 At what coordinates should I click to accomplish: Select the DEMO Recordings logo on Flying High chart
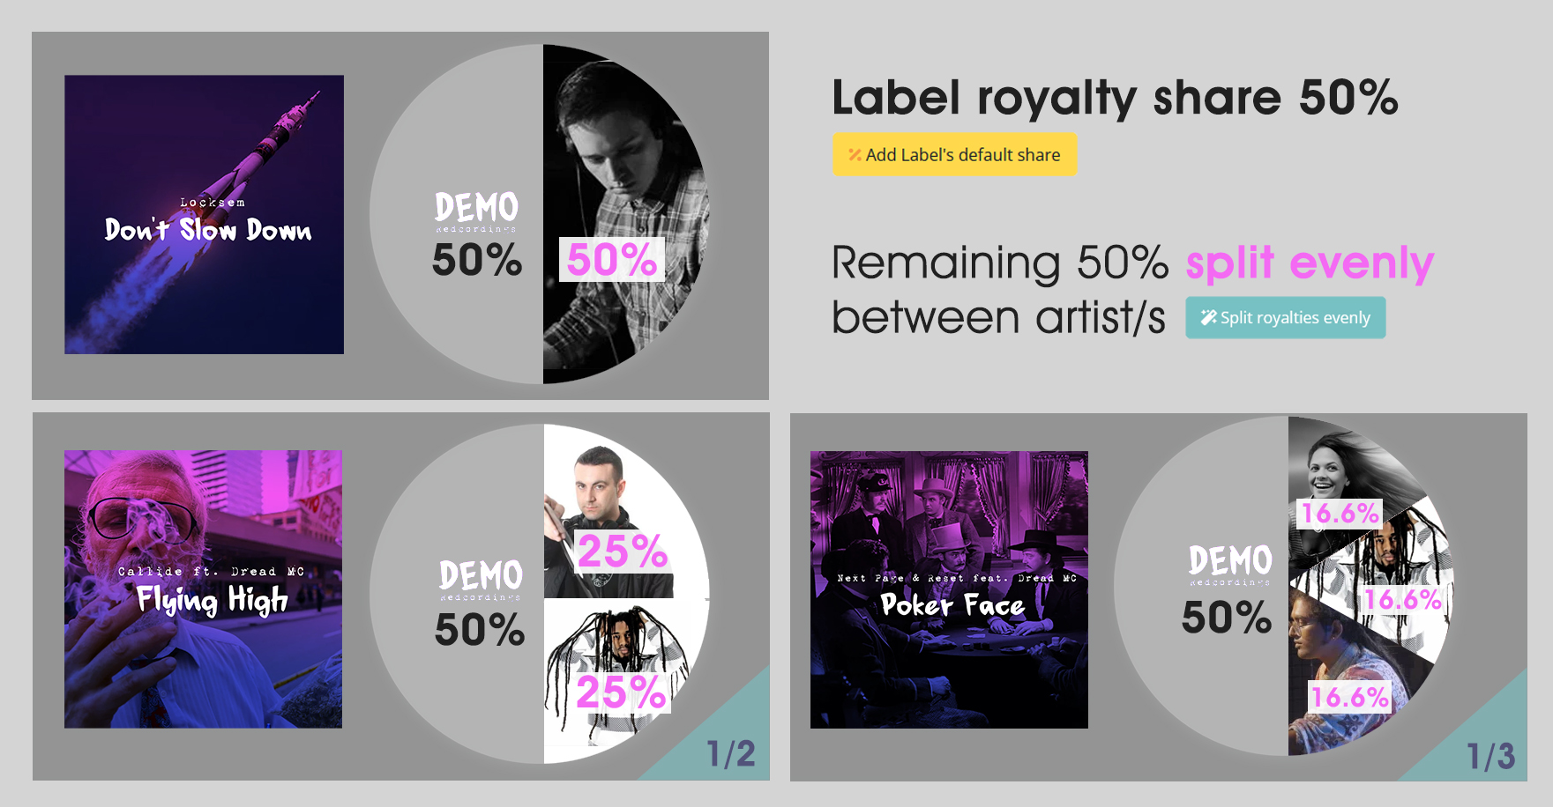pyautogui.click(x=479, y=574)
